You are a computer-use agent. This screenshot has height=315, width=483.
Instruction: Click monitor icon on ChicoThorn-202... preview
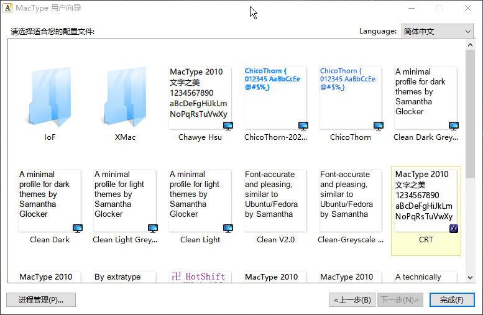click(x=303, y=126)
